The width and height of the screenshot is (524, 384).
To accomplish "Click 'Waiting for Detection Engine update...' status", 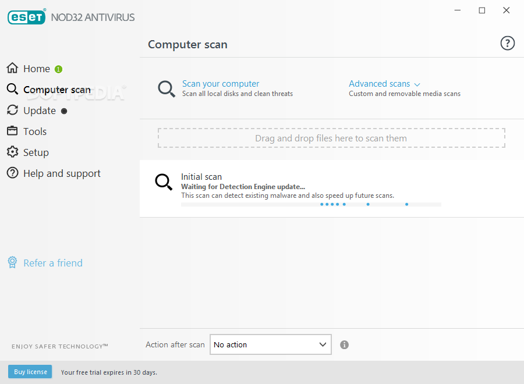I will [x=243, y=187].
